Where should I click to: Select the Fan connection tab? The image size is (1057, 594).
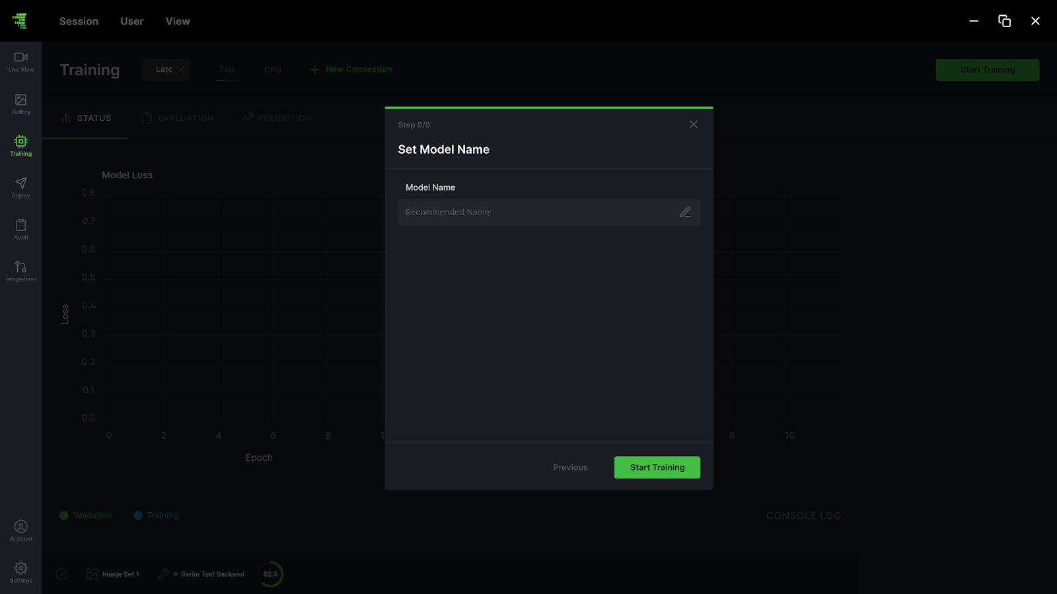[227, 69]
